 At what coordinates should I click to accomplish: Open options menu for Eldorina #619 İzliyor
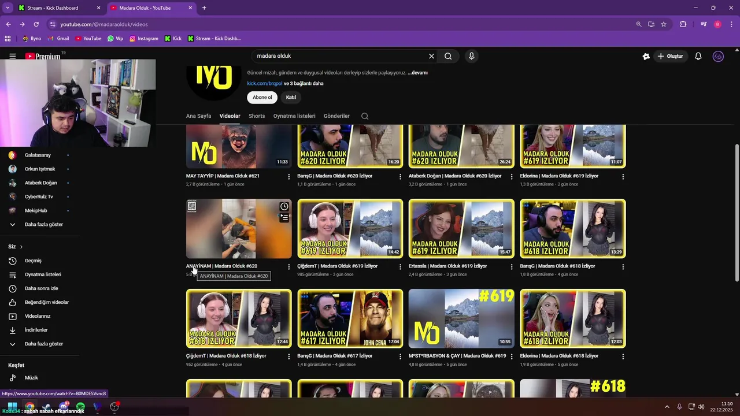[623, 176]
